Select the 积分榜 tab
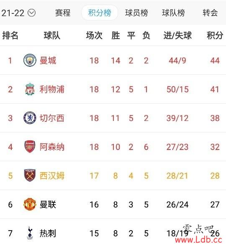 [100, 13]
